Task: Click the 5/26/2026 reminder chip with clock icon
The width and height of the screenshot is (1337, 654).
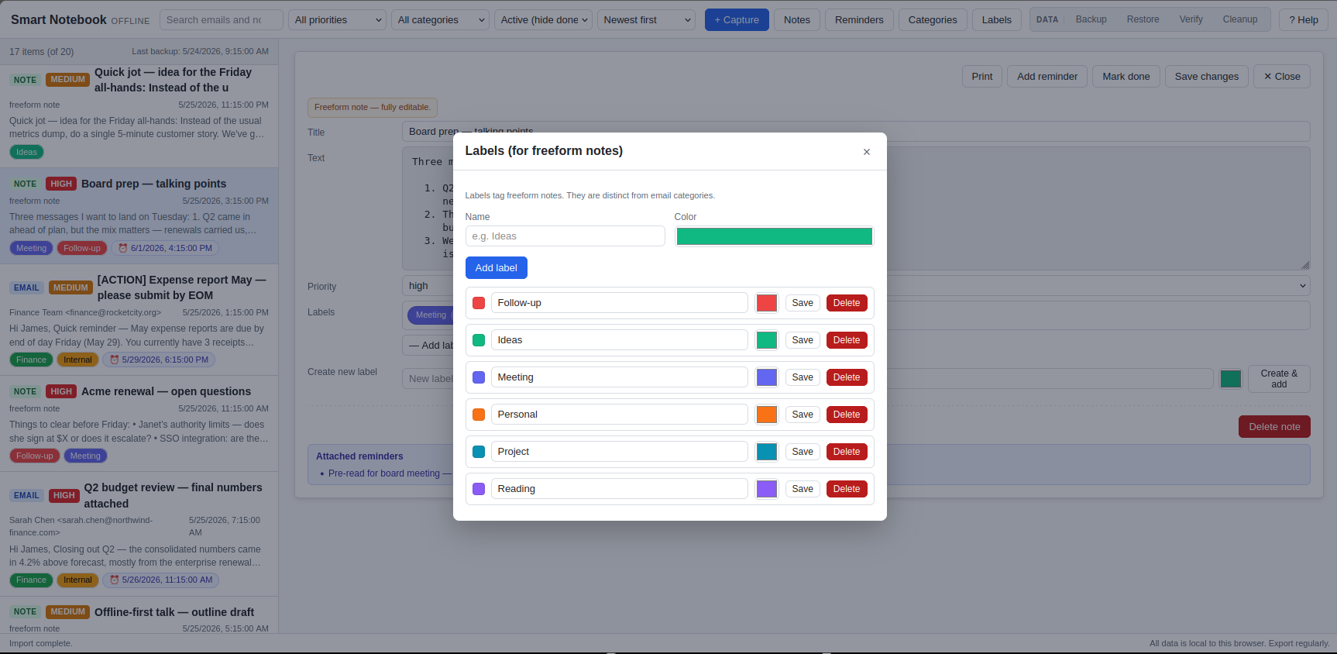Action: pos(161,580)
